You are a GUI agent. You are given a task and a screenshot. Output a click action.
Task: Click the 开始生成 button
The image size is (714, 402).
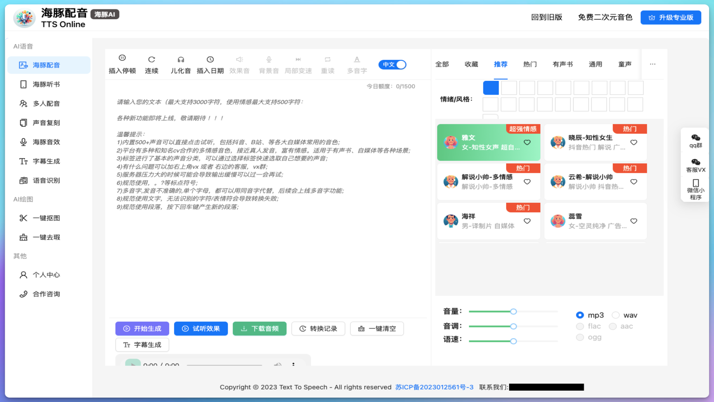pyautogui.click(x=142, y=329)
